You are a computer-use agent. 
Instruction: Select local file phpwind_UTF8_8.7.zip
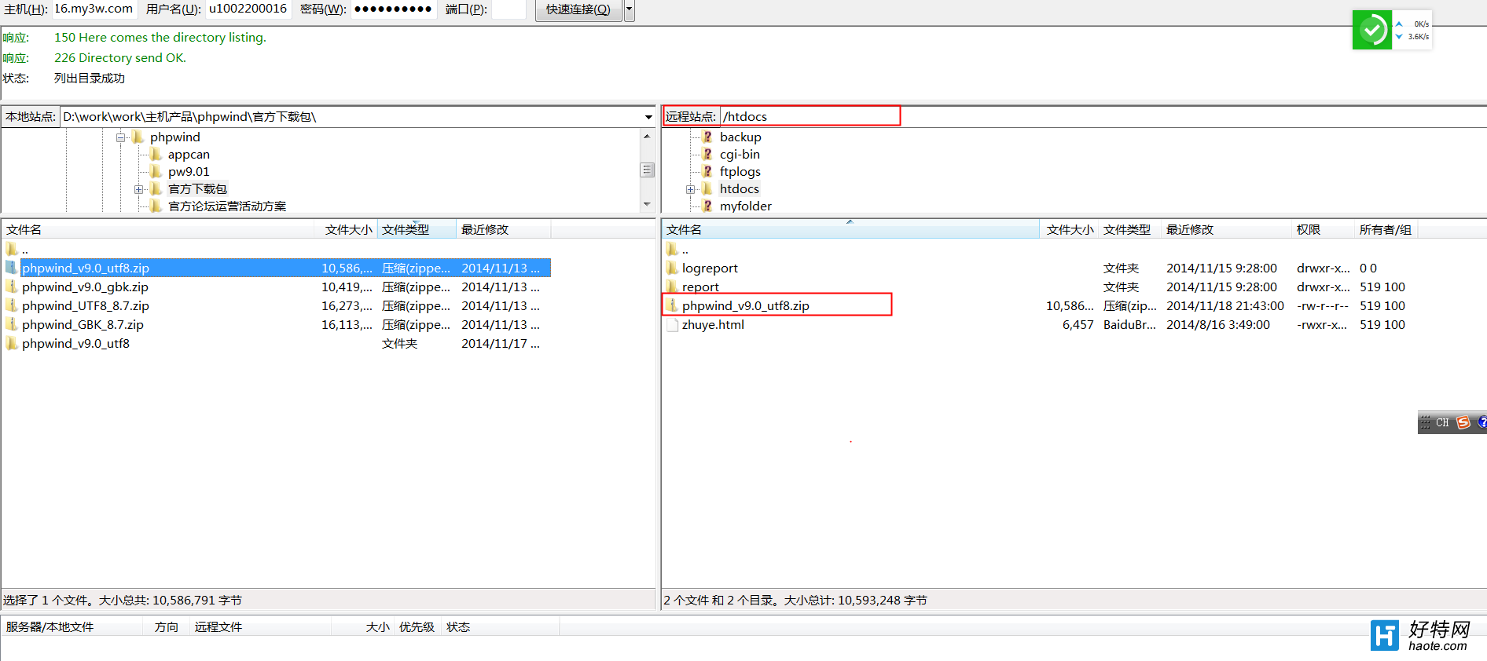[85, 306]
